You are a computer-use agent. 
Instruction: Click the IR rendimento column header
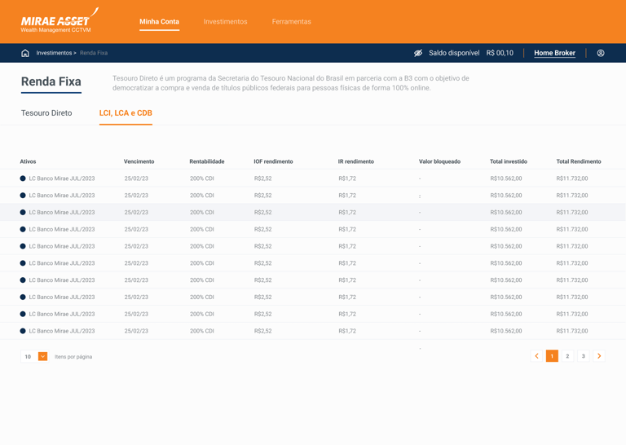coord(356,161)
